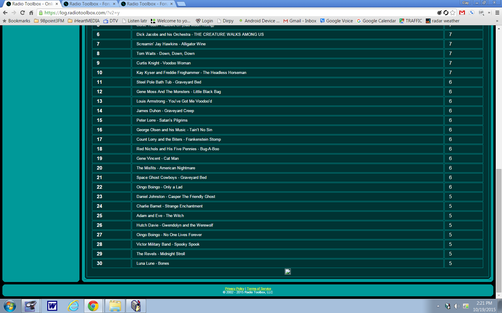Click the browser back arrow

[x=5, y=13]
